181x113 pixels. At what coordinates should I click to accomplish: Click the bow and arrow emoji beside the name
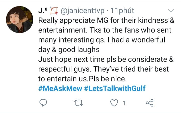(54, 10)
